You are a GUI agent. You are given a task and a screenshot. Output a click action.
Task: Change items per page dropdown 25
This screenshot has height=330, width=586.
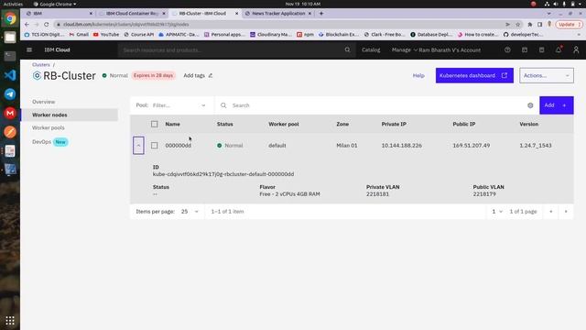coord(190,212)
